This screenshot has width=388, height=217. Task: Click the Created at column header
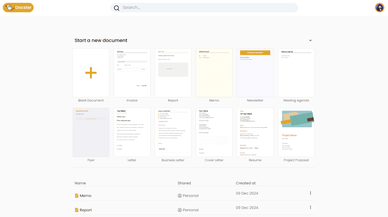(246, 183)
